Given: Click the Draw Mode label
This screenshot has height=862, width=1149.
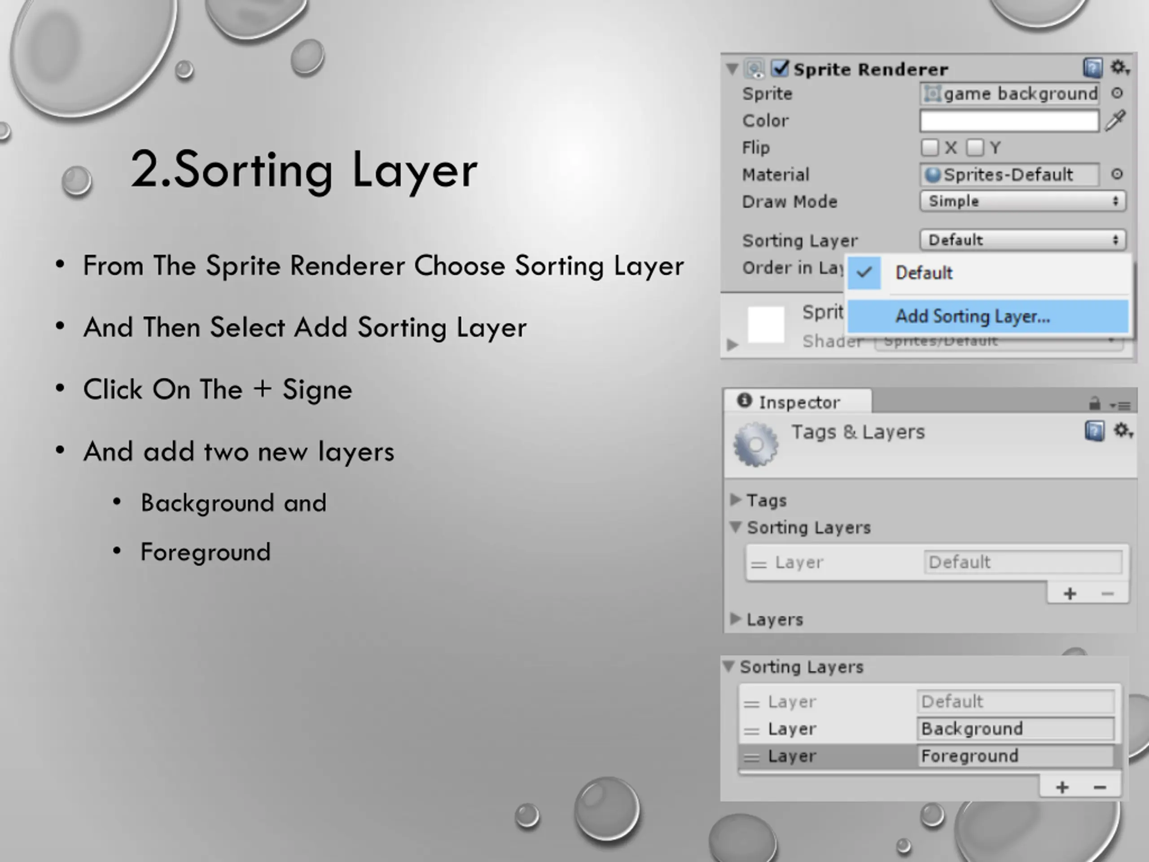Looking at the screenshot, I should coord(789,202).
